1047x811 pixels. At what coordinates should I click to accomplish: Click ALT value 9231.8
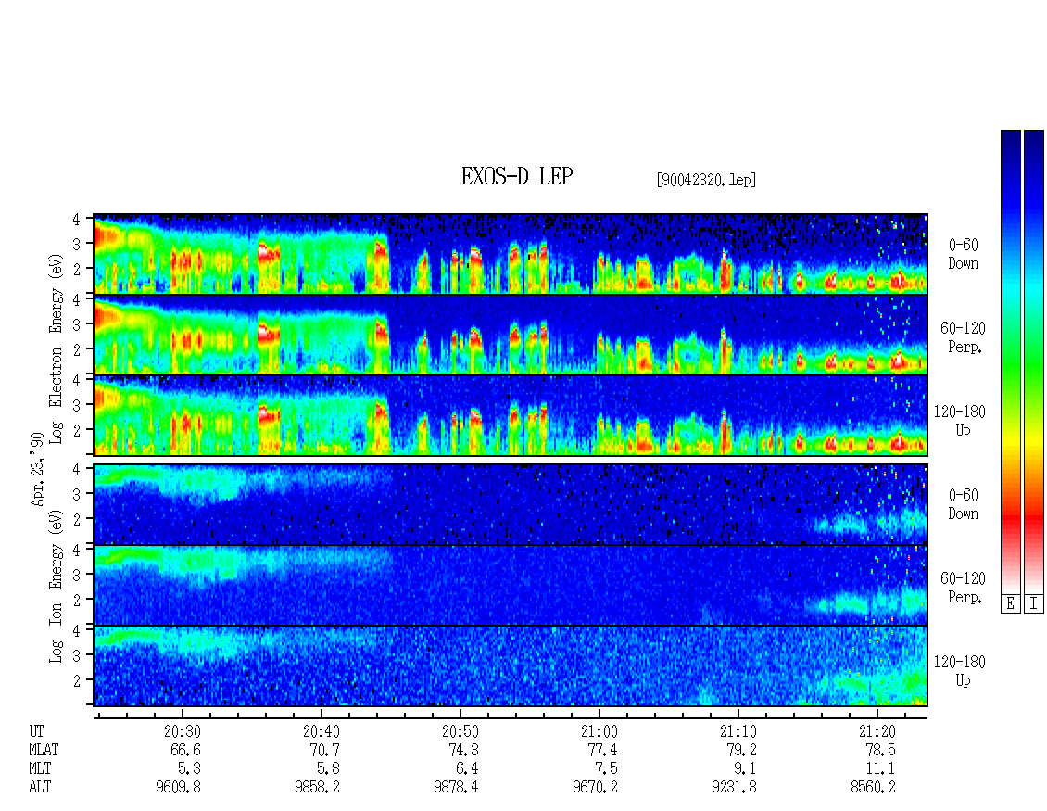pyautogui.click(x=734, y=787)
